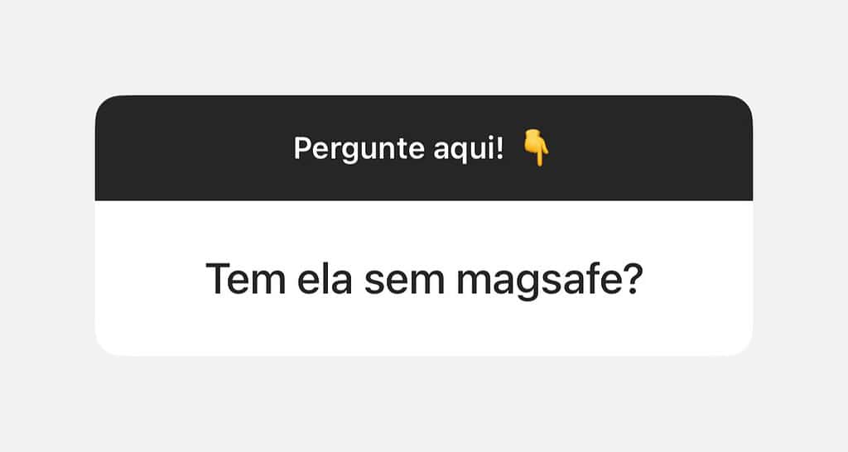Tap the exclamation mark after 'aqui'
This screenshot has height=452, width=848.
coord(499,147)
